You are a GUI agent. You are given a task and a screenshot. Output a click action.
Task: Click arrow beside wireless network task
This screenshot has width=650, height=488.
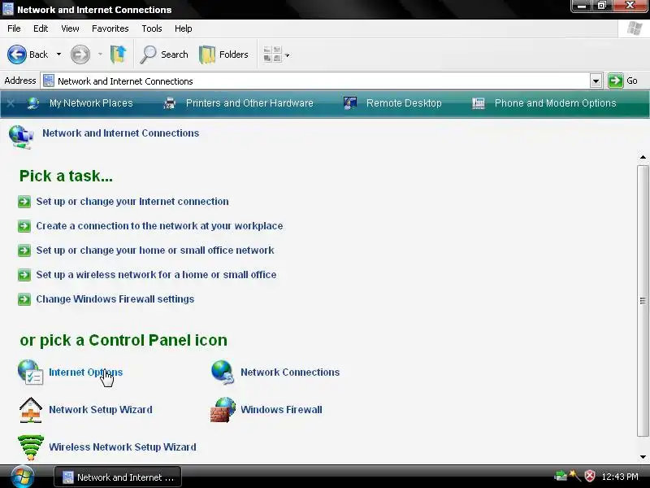[24, 275]
